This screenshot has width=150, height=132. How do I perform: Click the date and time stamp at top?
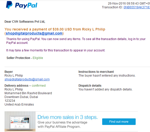129,4
